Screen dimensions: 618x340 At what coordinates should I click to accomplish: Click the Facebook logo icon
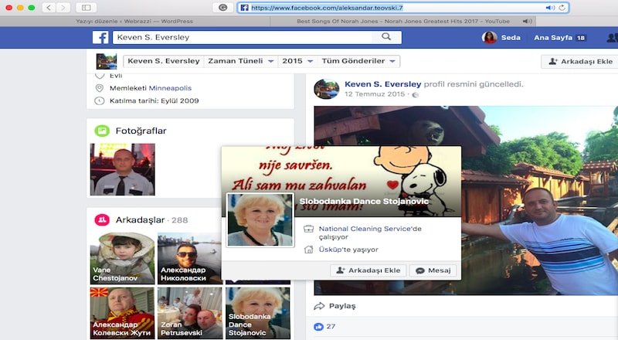[100, 37]
